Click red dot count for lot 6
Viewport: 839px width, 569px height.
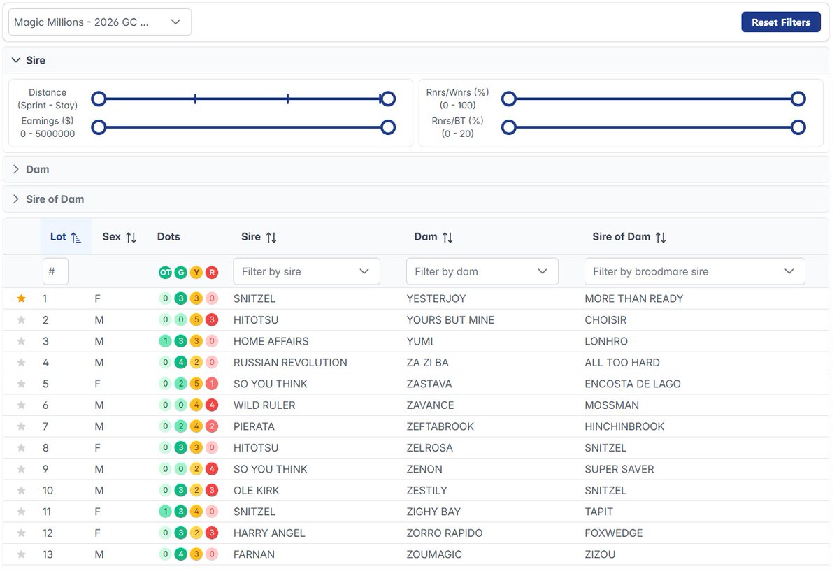pos(212,405)
